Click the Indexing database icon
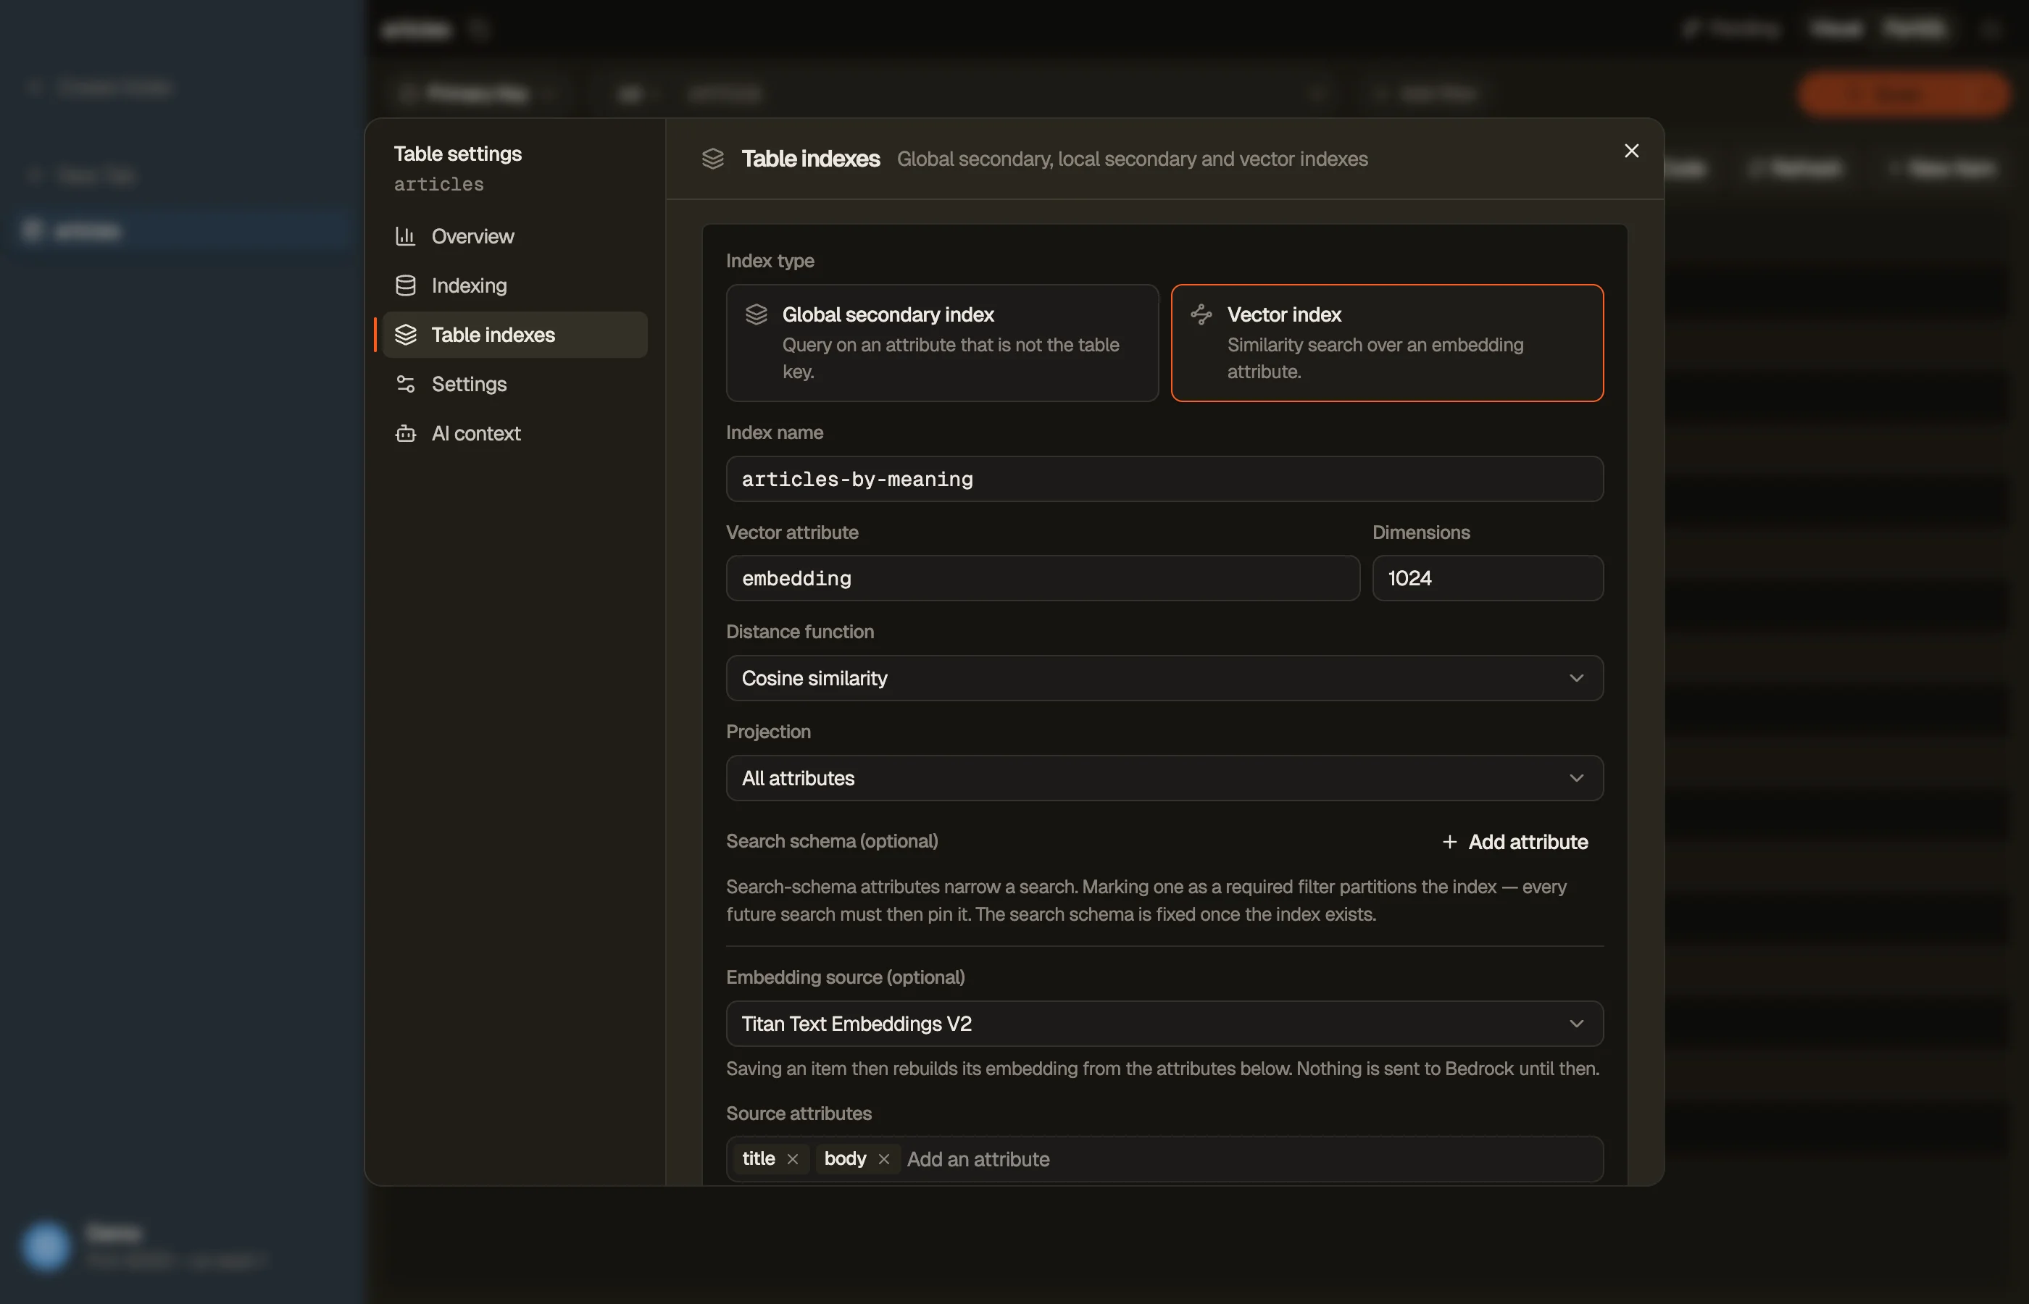Image resolution: width=2029 pixels, height=1304 pixels. (x=406, y=285)
